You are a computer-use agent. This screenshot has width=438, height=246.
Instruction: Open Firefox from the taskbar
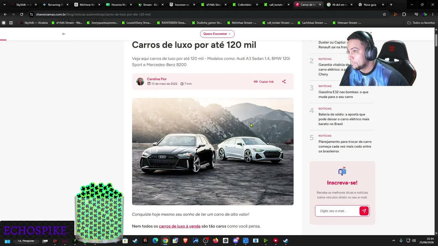[x=216, y=241]
